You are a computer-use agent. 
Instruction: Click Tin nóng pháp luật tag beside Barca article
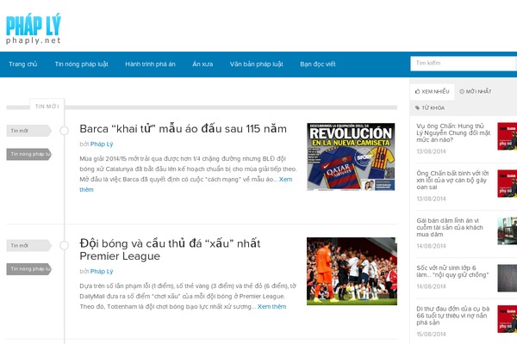29,154
